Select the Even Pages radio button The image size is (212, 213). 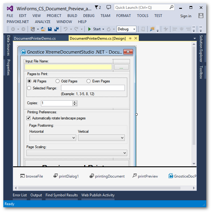88,81
